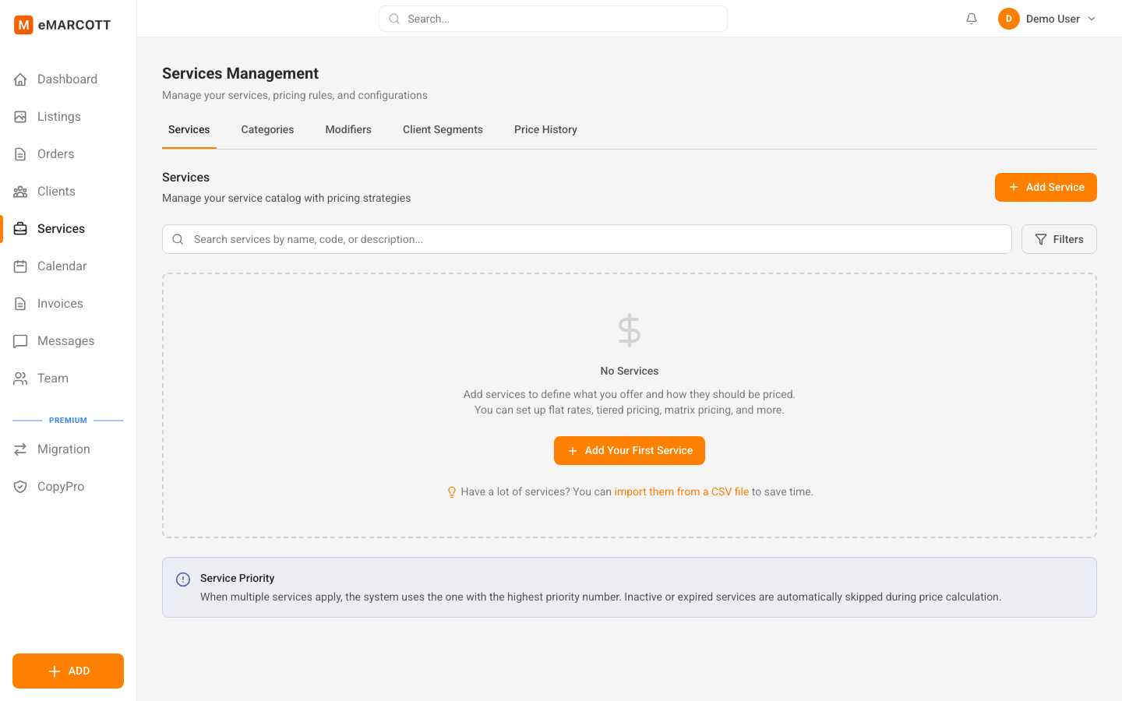This screenshot has width=1122, height=701.
Task: Click Add Your First Service button
Action: [629, 450]
